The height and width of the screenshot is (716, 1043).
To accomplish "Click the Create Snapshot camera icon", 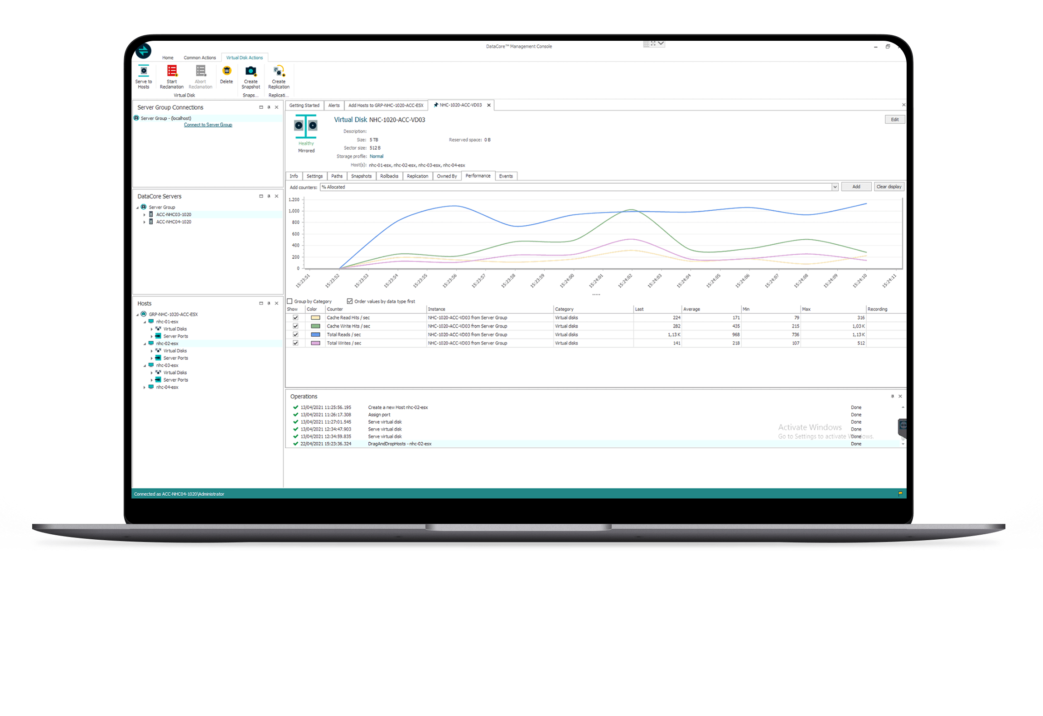I will 251,71.
